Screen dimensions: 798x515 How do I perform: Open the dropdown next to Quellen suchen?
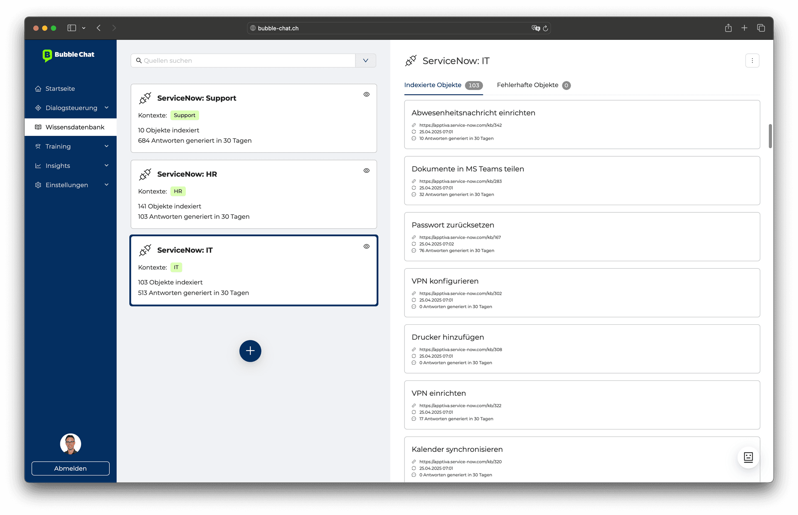[365, 61]
